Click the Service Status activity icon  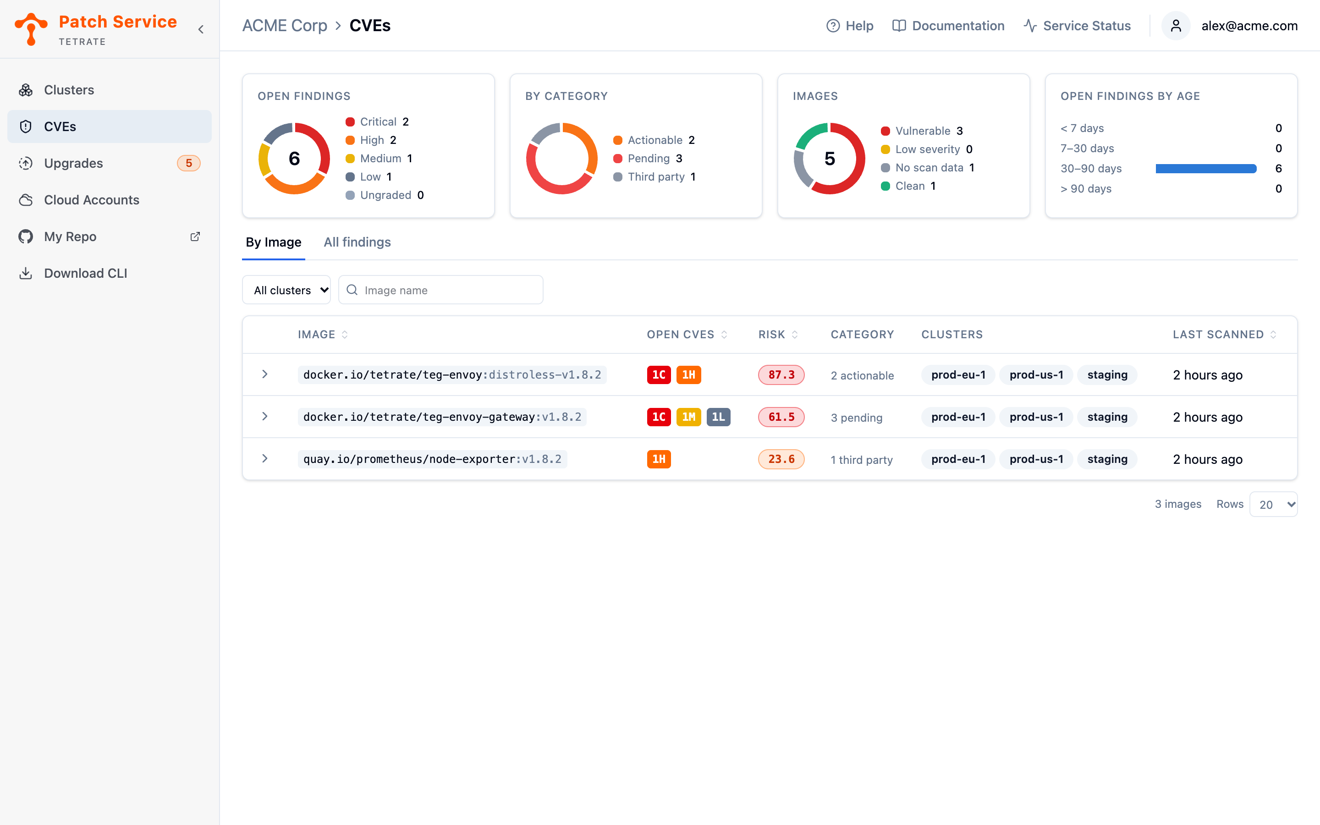pos(1030,26)
